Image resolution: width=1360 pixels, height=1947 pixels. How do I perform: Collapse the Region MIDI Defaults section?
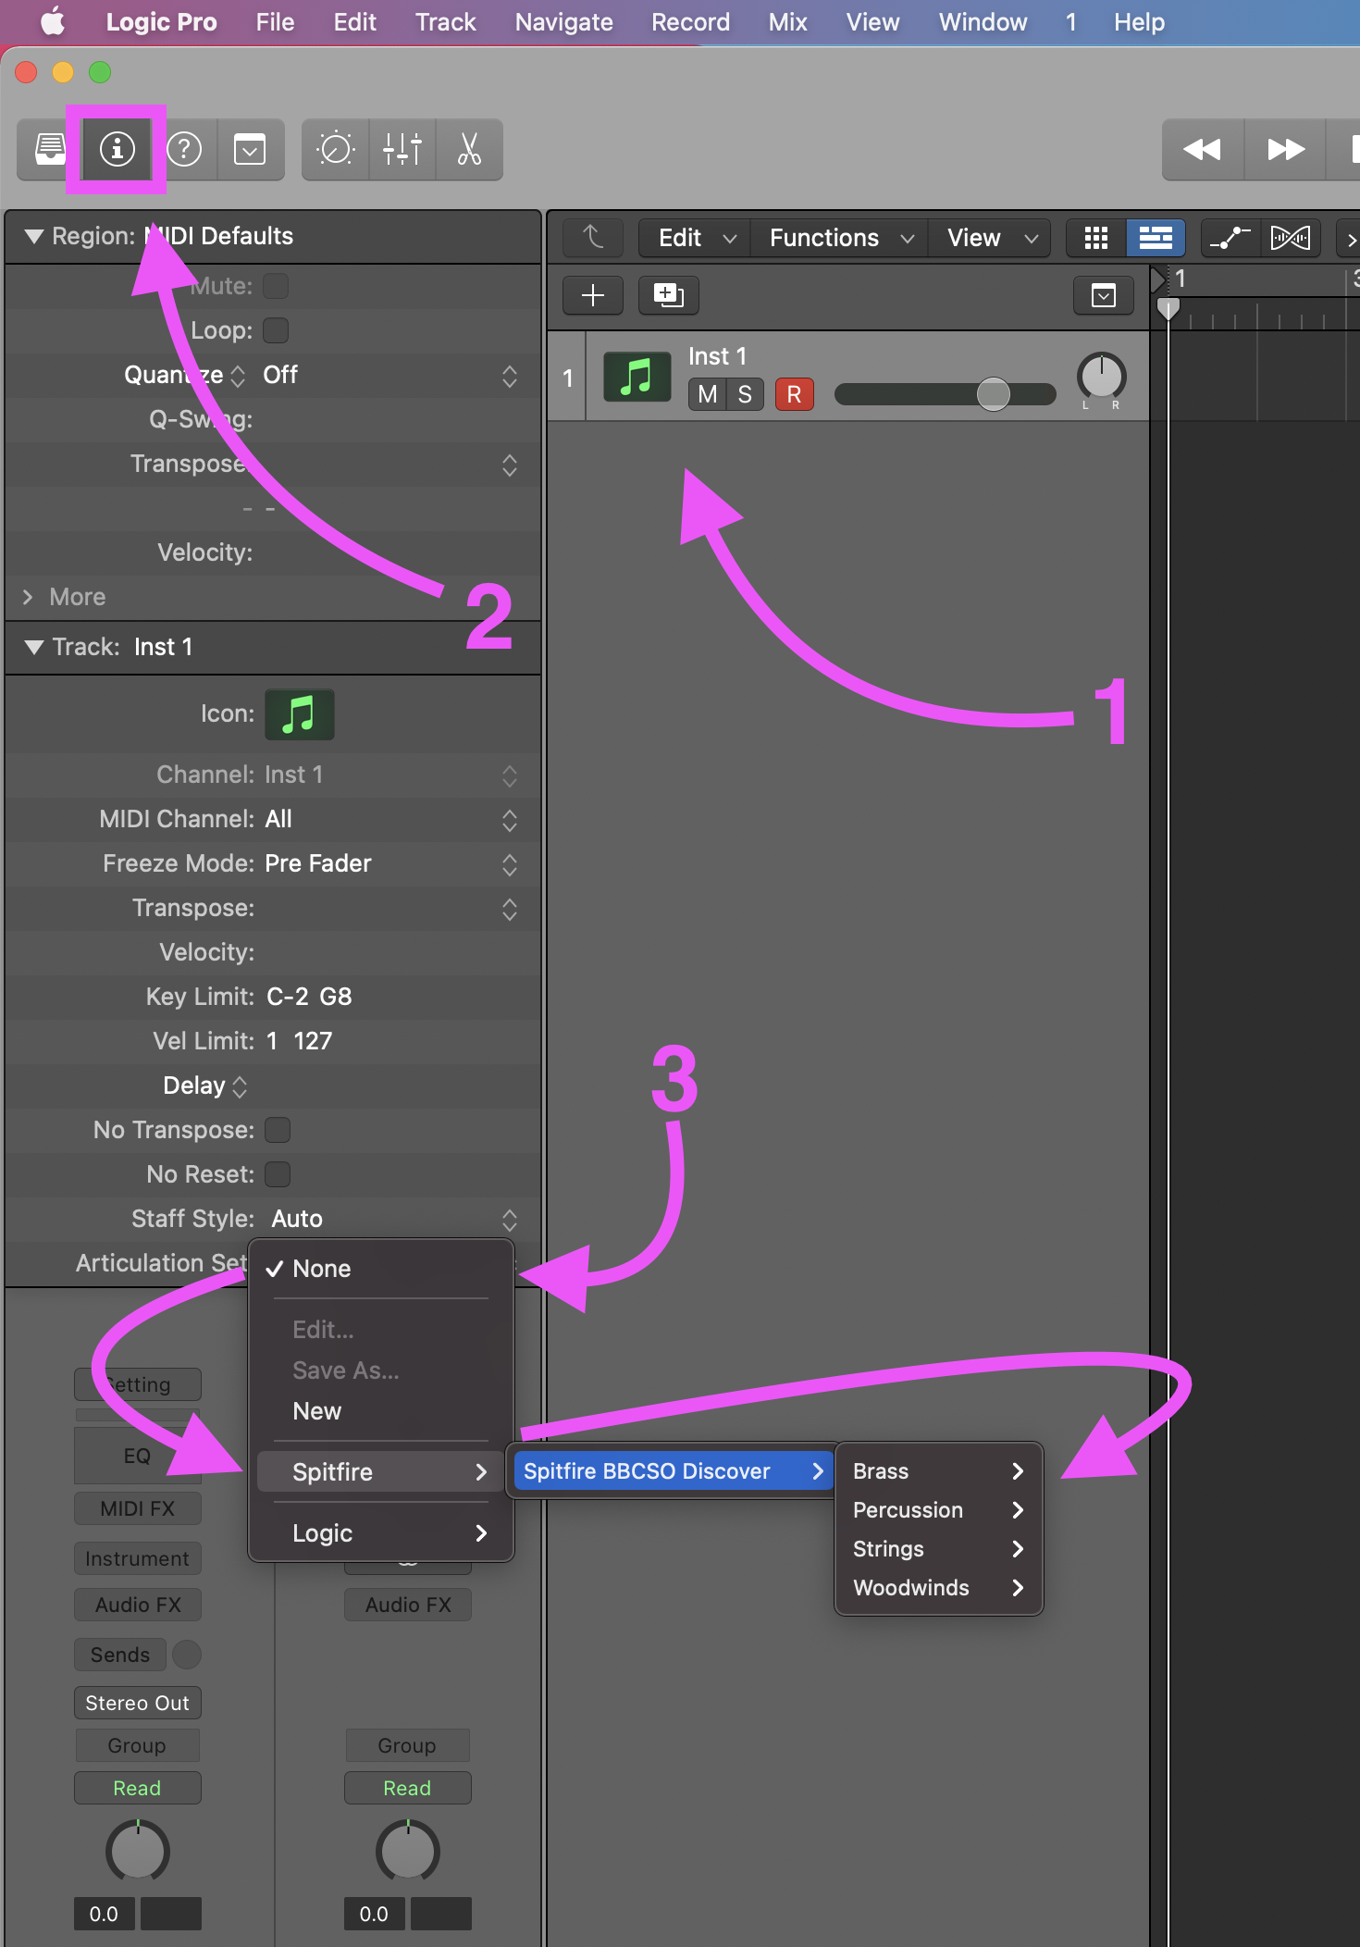click(34, 236)
